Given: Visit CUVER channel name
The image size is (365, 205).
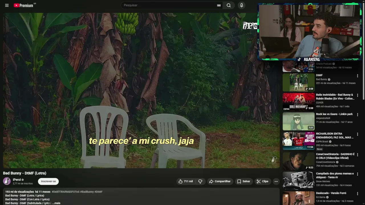Looking at the screenshot, I should [320, 102].
